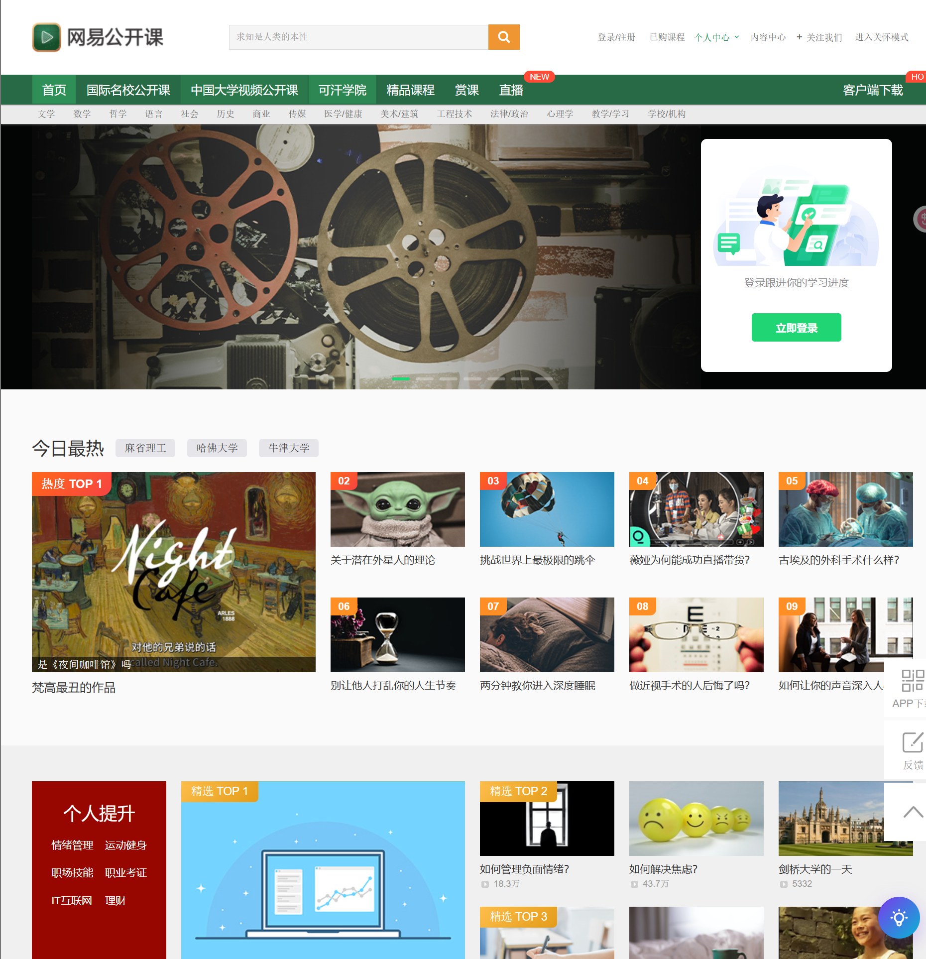Open the 精品课程 tab
The image size is (926, 959).
pos(410,90)
